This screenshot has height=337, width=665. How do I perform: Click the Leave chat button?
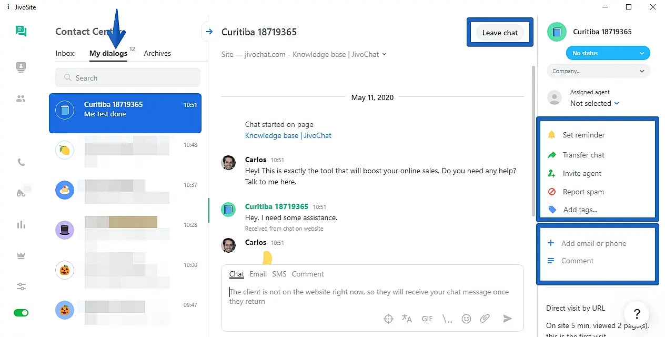click(500, 33)
